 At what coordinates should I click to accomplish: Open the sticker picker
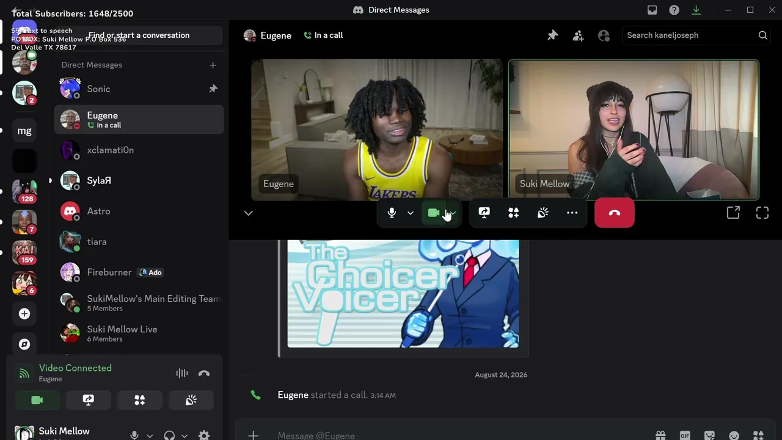[709, 435]
